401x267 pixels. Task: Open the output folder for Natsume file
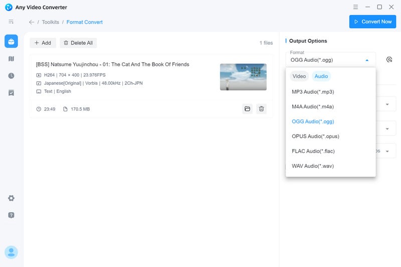tap(247, 109)
